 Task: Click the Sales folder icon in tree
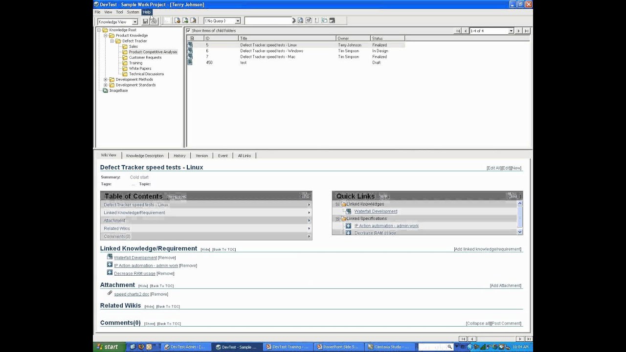[x=125, y=46]
